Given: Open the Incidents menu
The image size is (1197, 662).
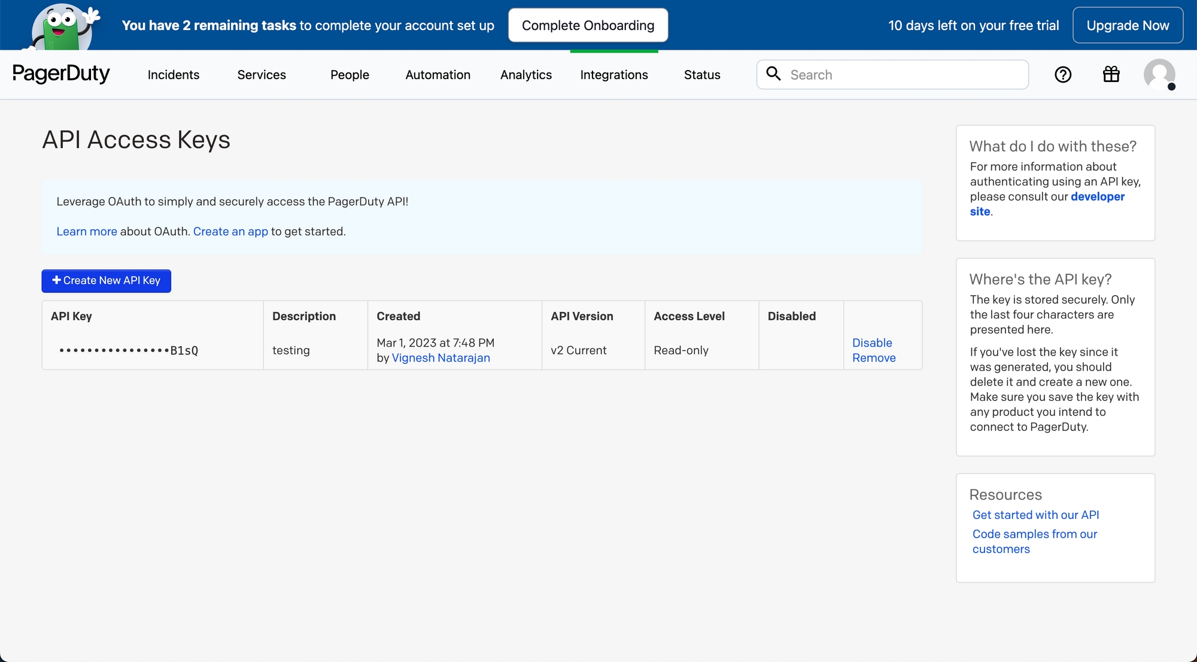Looking at the screenshot, I should (x=174, y=75).
